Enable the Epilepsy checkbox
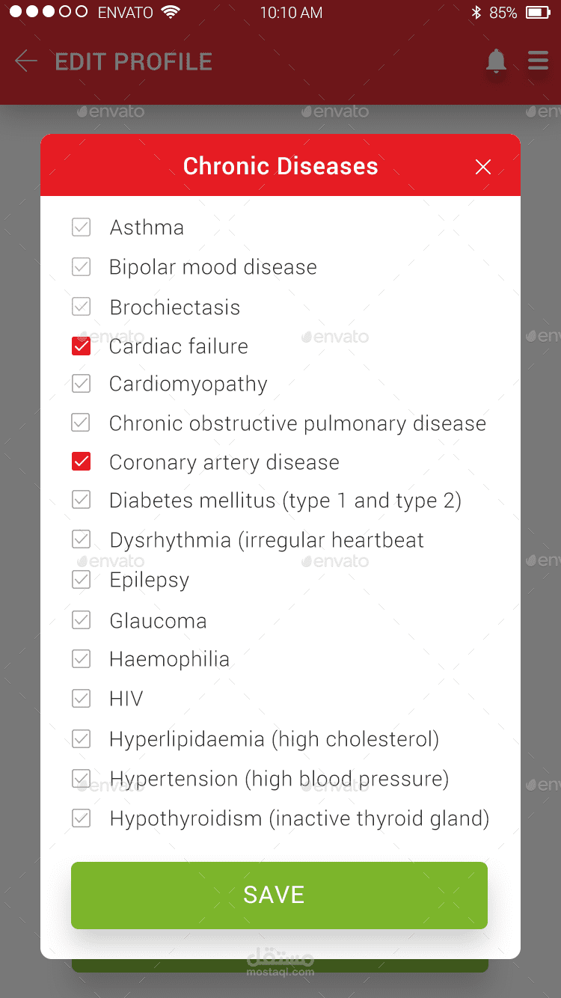Viewport: 561px width, 998px height. point(82,580)
